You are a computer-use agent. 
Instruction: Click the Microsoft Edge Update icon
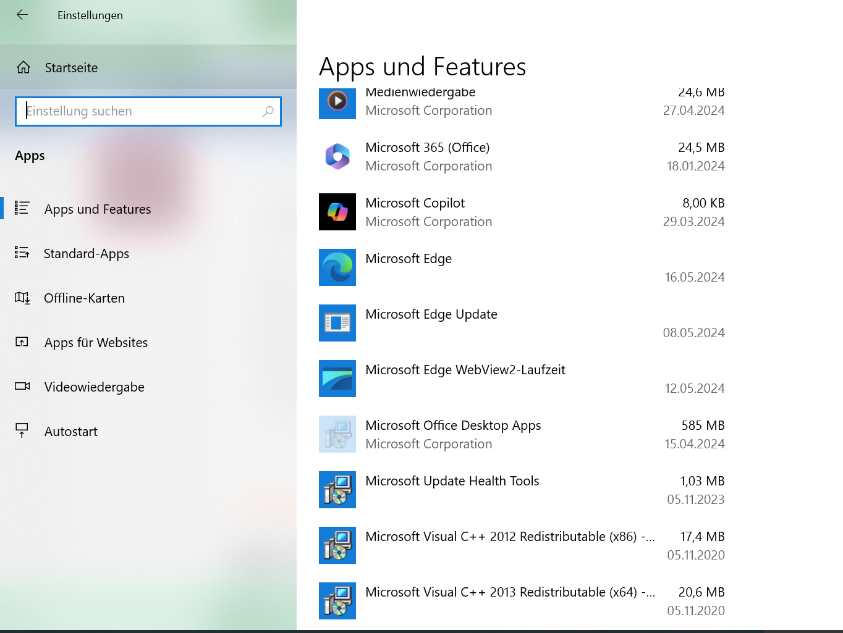(x=337, y=323)
